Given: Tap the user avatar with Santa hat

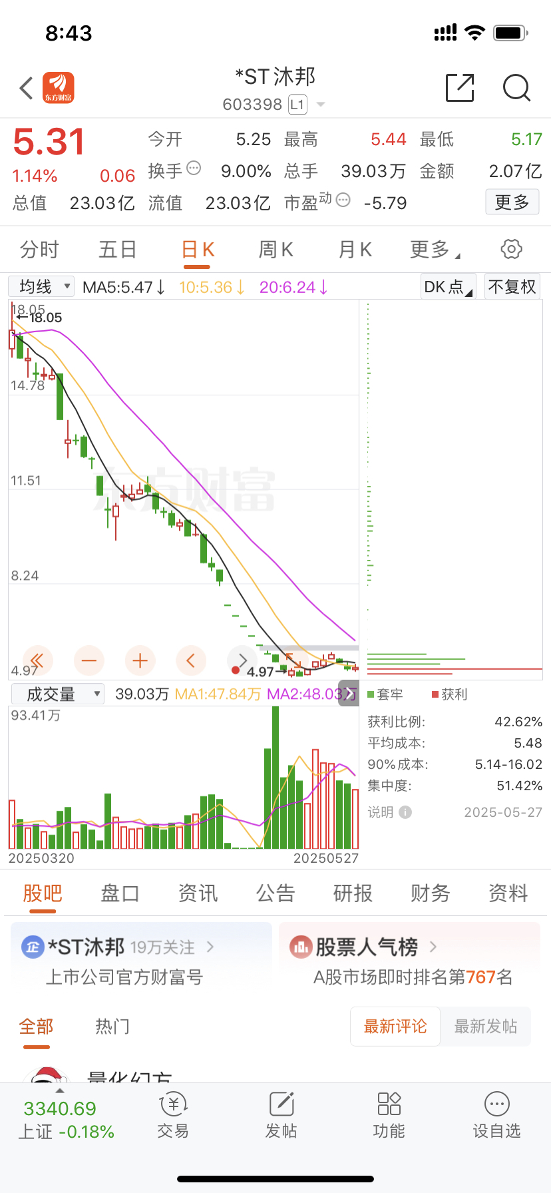Looking at the screenshot, I should click(47, 1074).
